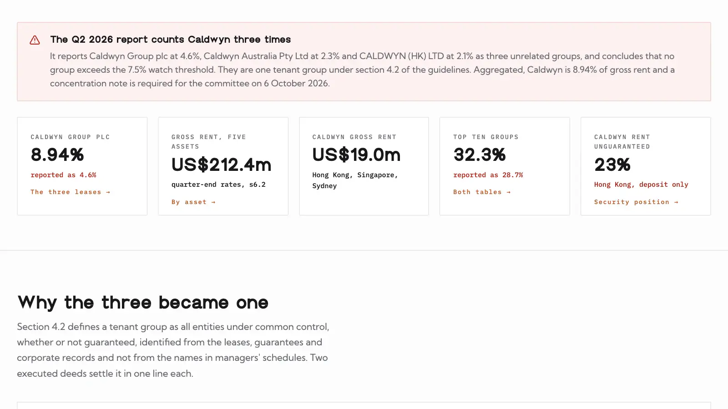Screen dimensions: 728x409
Task: Click the warning triangle icon in the alert
Action: pyautogui.click(x=35, y=40)
